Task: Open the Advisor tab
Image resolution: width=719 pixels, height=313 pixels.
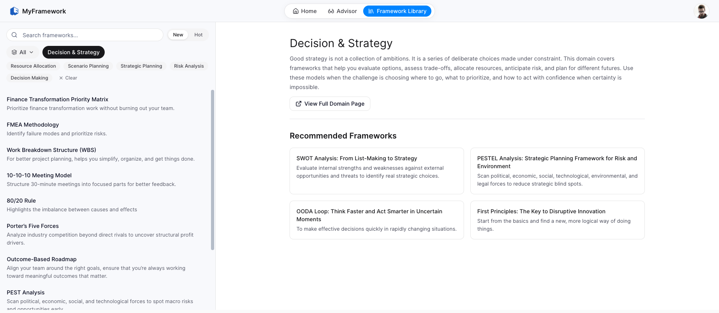Action: (342, 11)
